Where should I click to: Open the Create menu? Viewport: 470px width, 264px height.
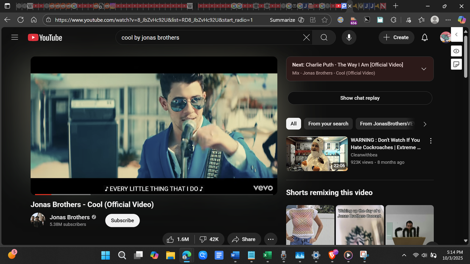point(396,37)
